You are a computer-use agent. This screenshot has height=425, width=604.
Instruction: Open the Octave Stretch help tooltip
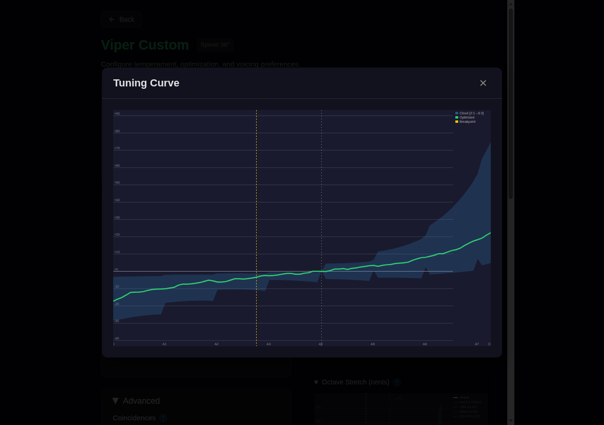coord(396,382)
